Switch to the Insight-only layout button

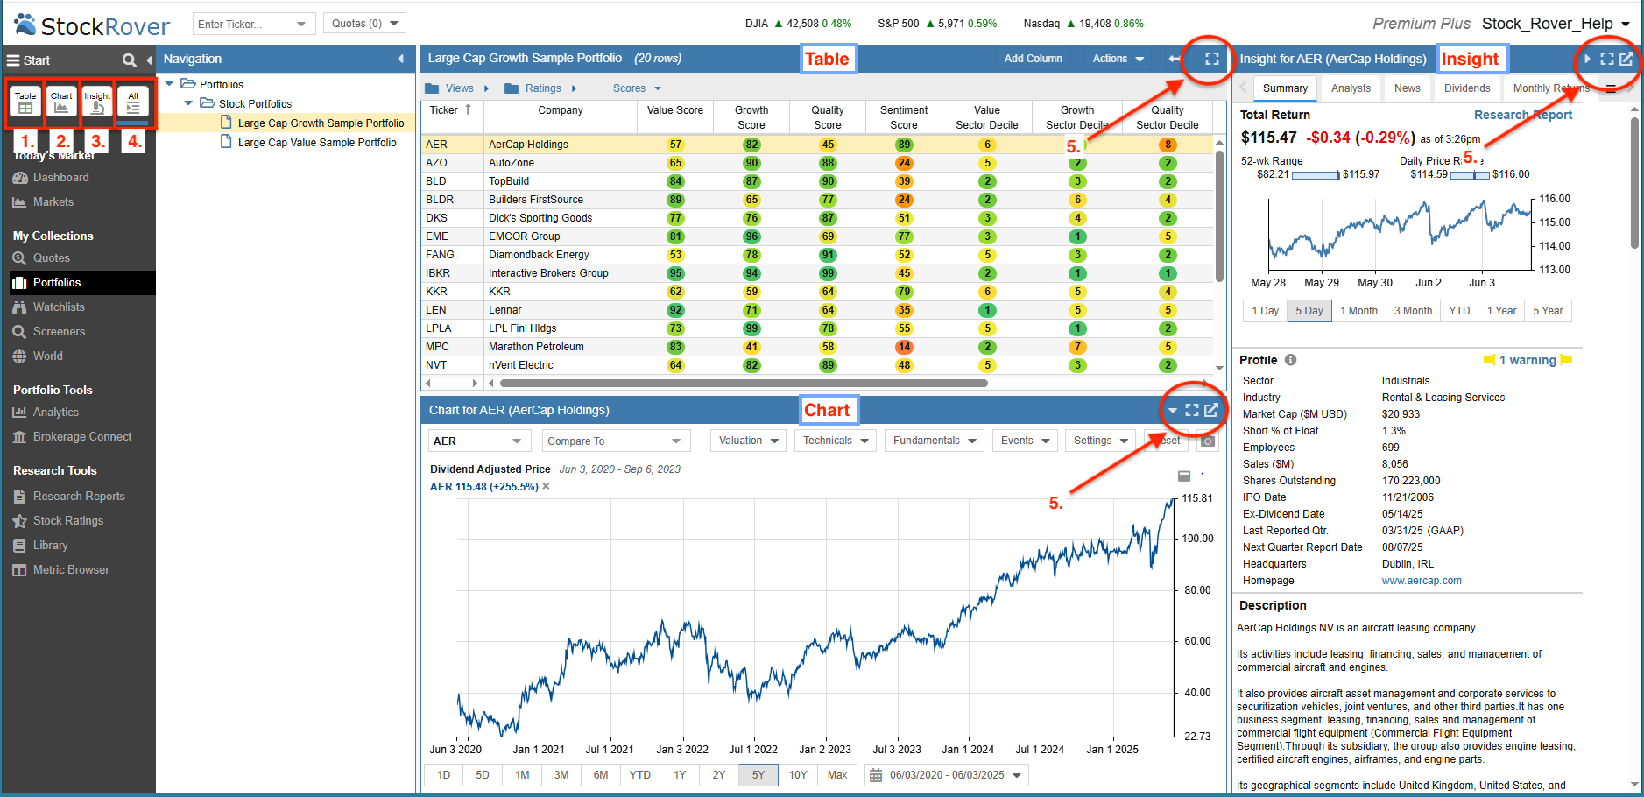coord(97,102)
